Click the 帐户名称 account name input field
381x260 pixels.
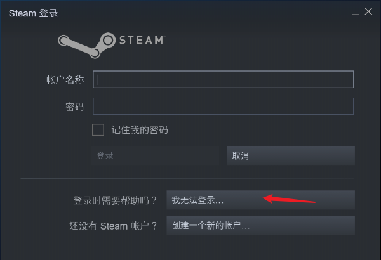223,79
